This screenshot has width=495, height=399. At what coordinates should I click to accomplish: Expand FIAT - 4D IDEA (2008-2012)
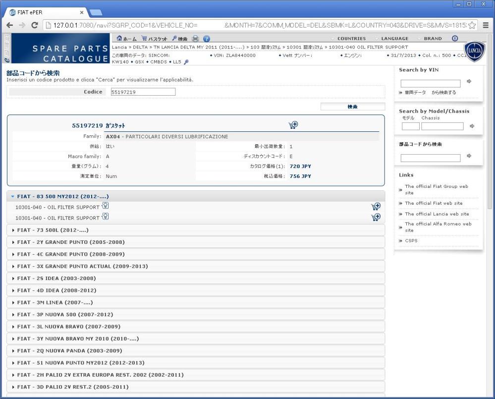(x=196, y=290)
